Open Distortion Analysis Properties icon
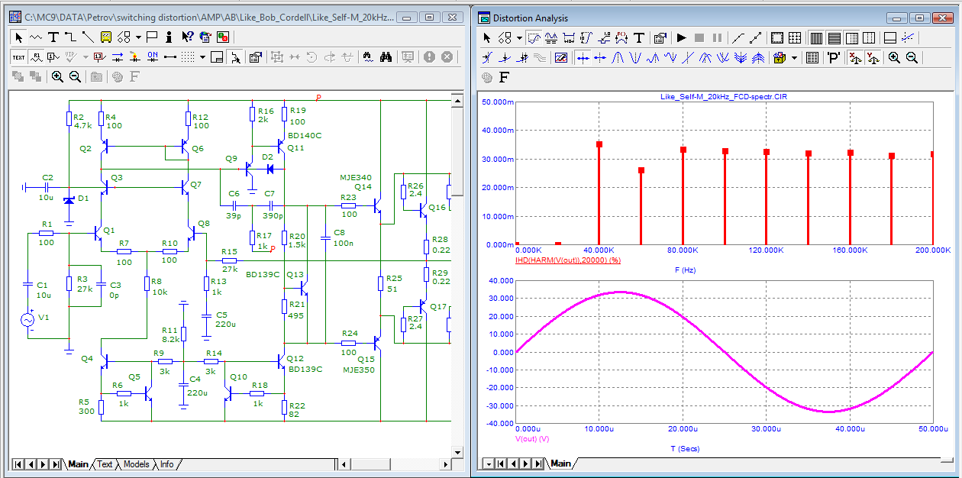Screen dimensions: 962x478 [660, 38]
